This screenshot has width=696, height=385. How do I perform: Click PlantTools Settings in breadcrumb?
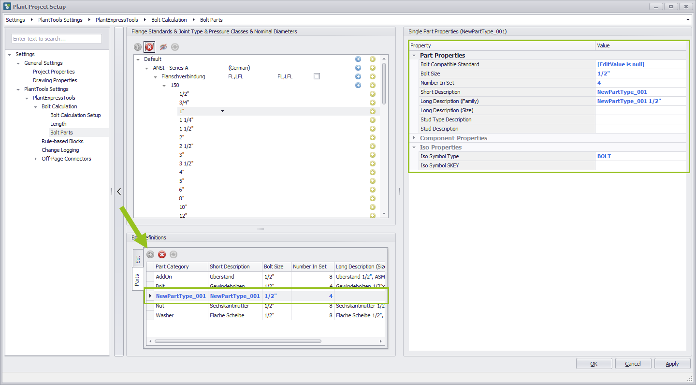(x=60, y=20)
